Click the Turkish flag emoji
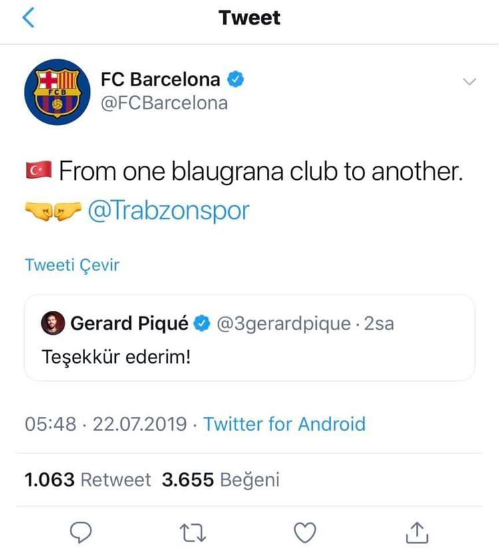 (38, 172)
